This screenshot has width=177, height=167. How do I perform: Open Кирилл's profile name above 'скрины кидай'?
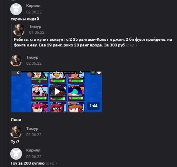[x=33, y=6]
